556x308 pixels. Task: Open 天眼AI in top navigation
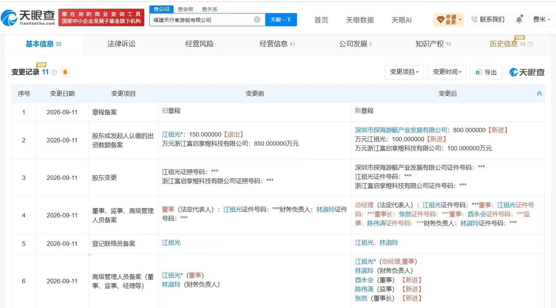tap(401, 20)
